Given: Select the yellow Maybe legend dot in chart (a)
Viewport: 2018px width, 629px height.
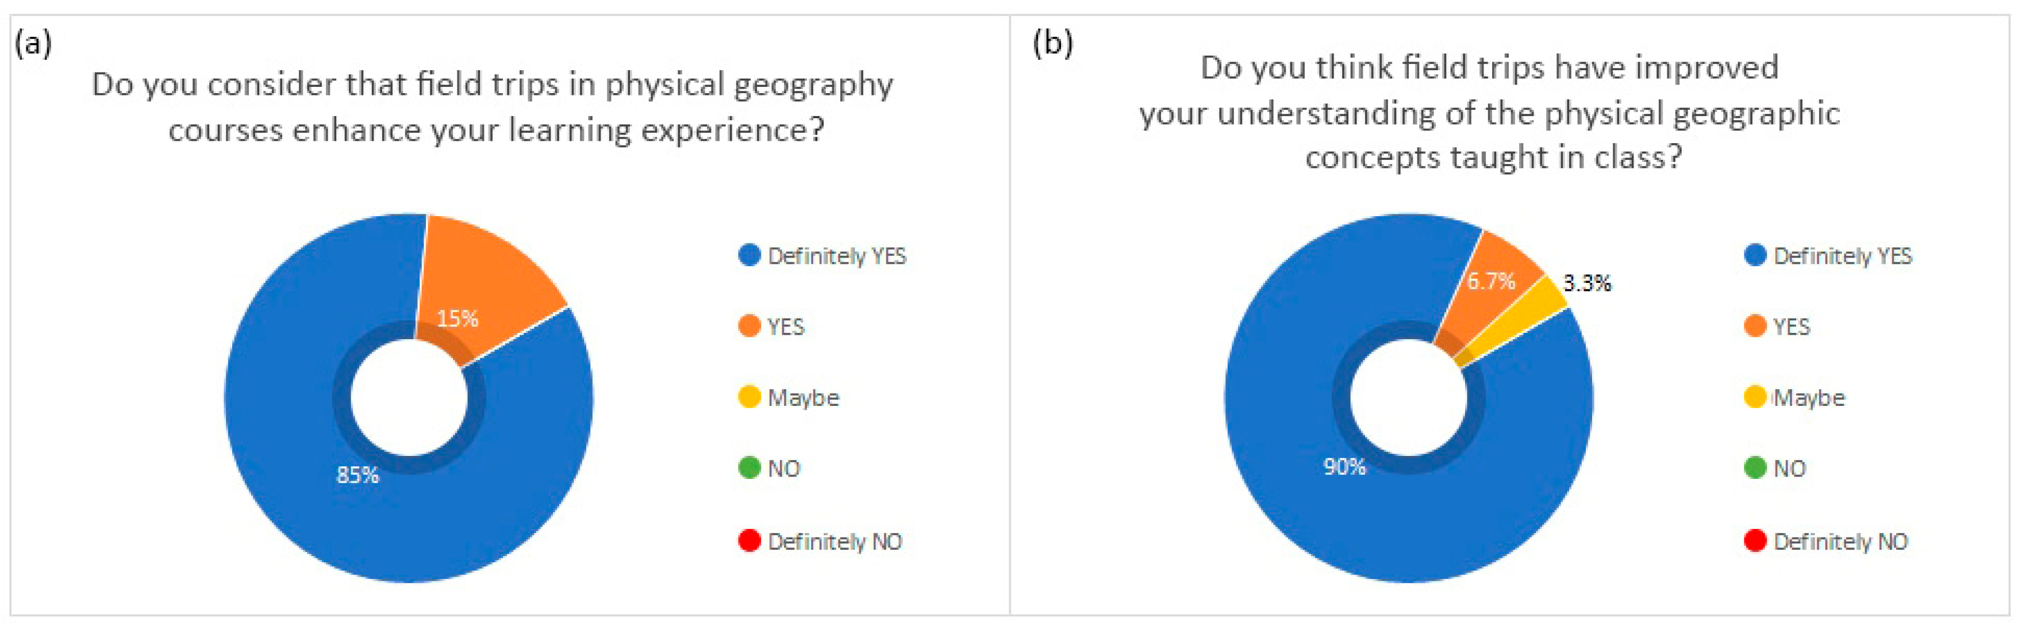Looking at the screenshot, I should 749,397.
